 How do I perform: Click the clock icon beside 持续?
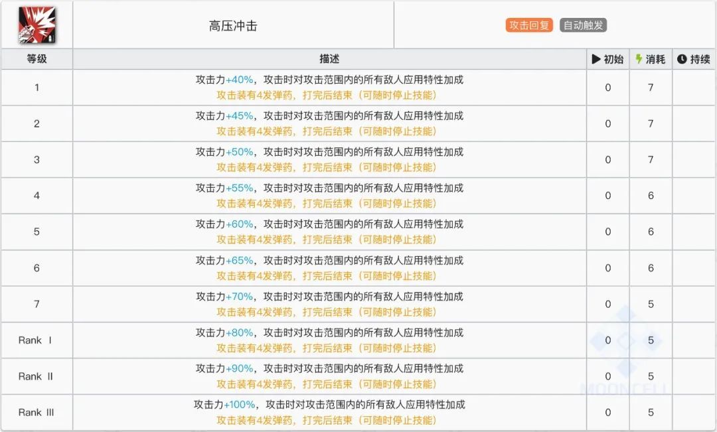pyautogui.click(x=682, y=59)
